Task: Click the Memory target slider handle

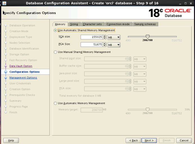Action: point(147,109)
